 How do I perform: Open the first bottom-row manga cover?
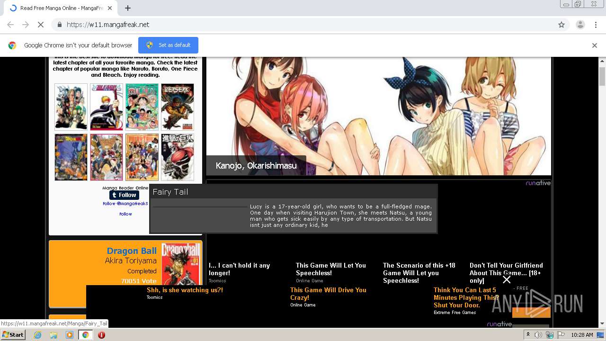coord(71,157)
